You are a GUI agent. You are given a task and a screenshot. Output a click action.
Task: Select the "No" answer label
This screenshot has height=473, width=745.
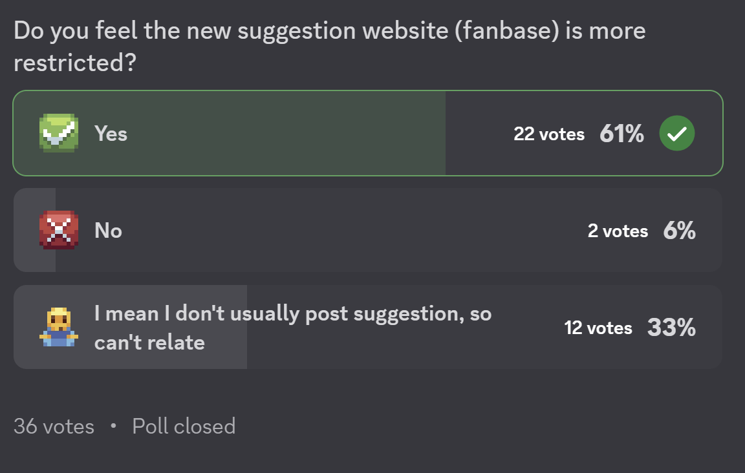click(108, 231)
